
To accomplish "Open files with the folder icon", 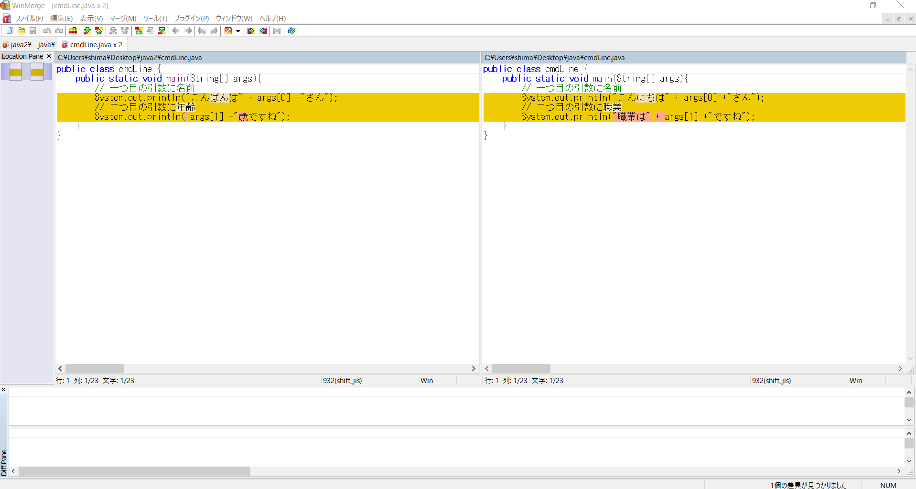I will tap(22, 31).
